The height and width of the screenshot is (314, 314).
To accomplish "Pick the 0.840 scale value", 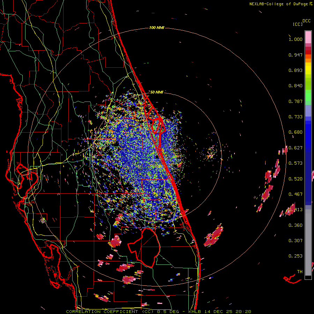I will 296,86.
